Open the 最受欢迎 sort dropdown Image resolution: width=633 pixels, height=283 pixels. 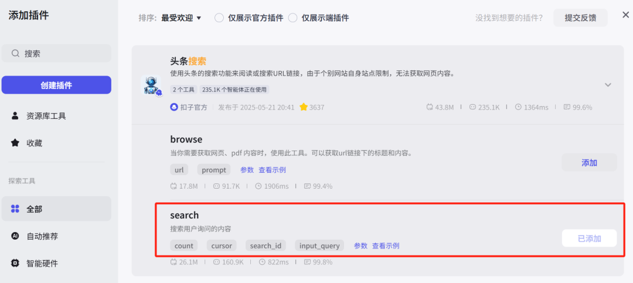coord(181,18)
